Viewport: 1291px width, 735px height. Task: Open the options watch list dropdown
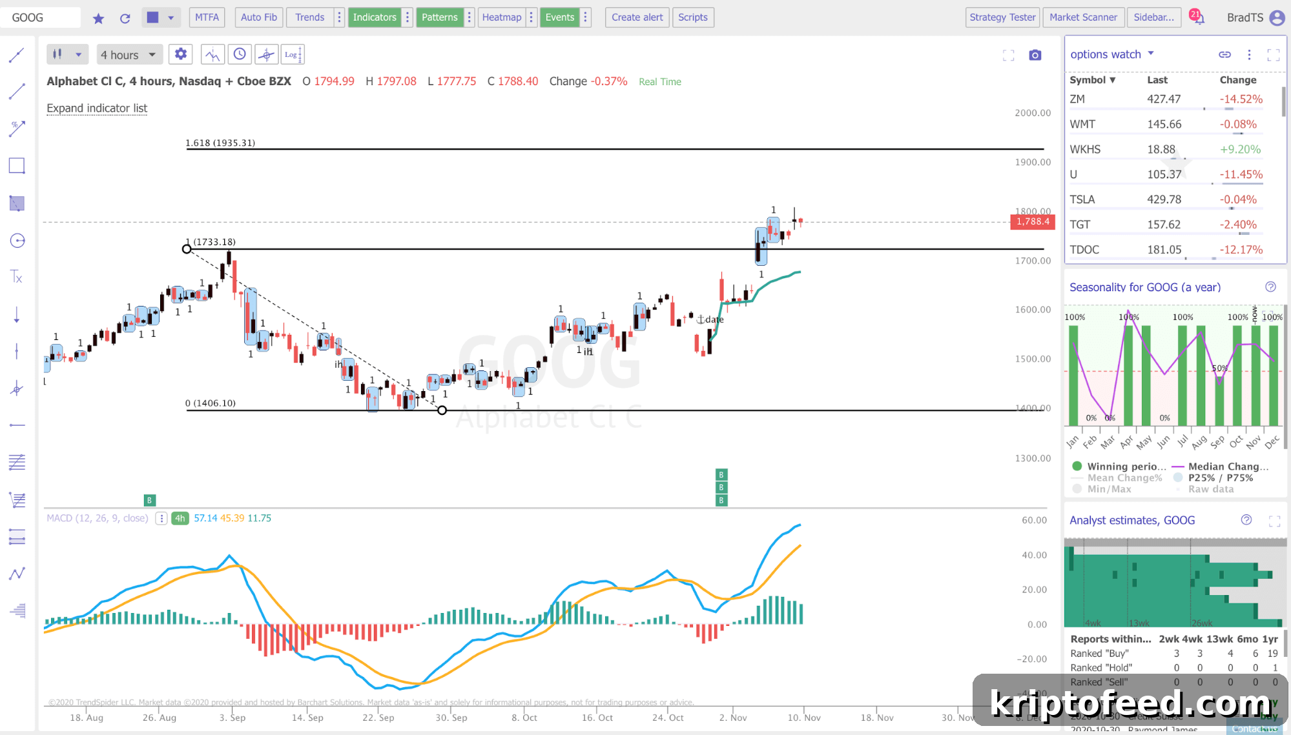point(1112,54)
